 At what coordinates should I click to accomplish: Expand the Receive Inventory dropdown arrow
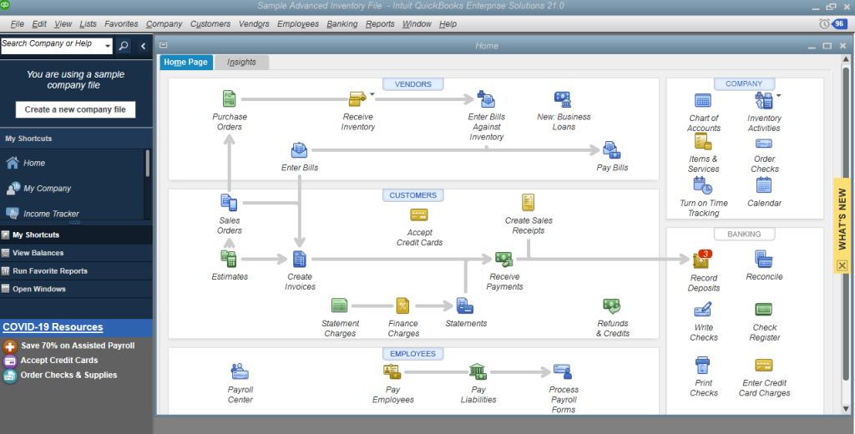(x=372, y=95)
